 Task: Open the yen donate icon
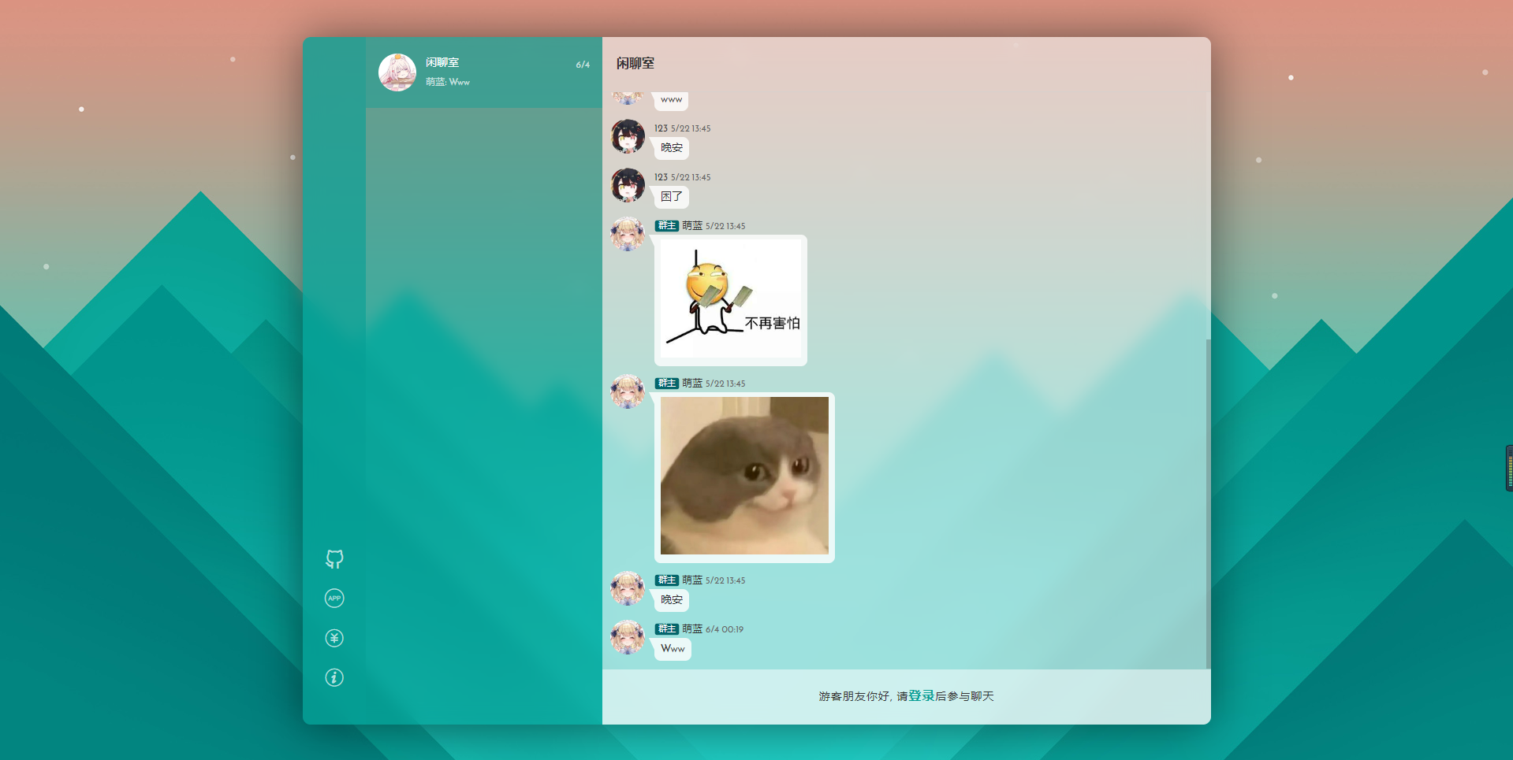click(334, 638)
